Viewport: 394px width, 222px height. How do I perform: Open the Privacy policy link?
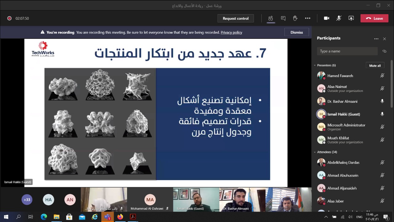click(x=231, y=32)
